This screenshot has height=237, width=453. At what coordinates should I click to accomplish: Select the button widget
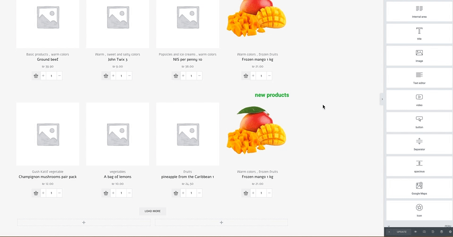[419, 122]
